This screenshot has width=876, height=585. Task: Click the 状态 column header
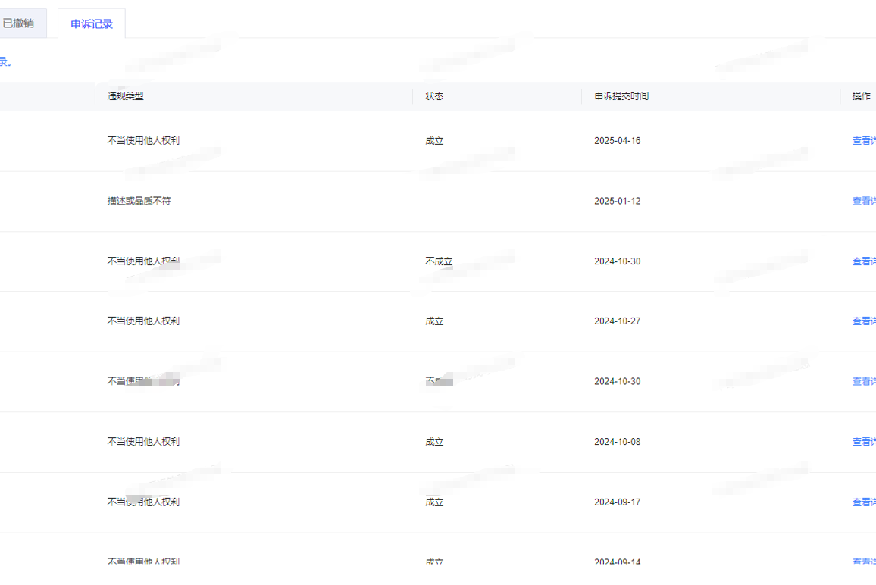coord(434,96)
